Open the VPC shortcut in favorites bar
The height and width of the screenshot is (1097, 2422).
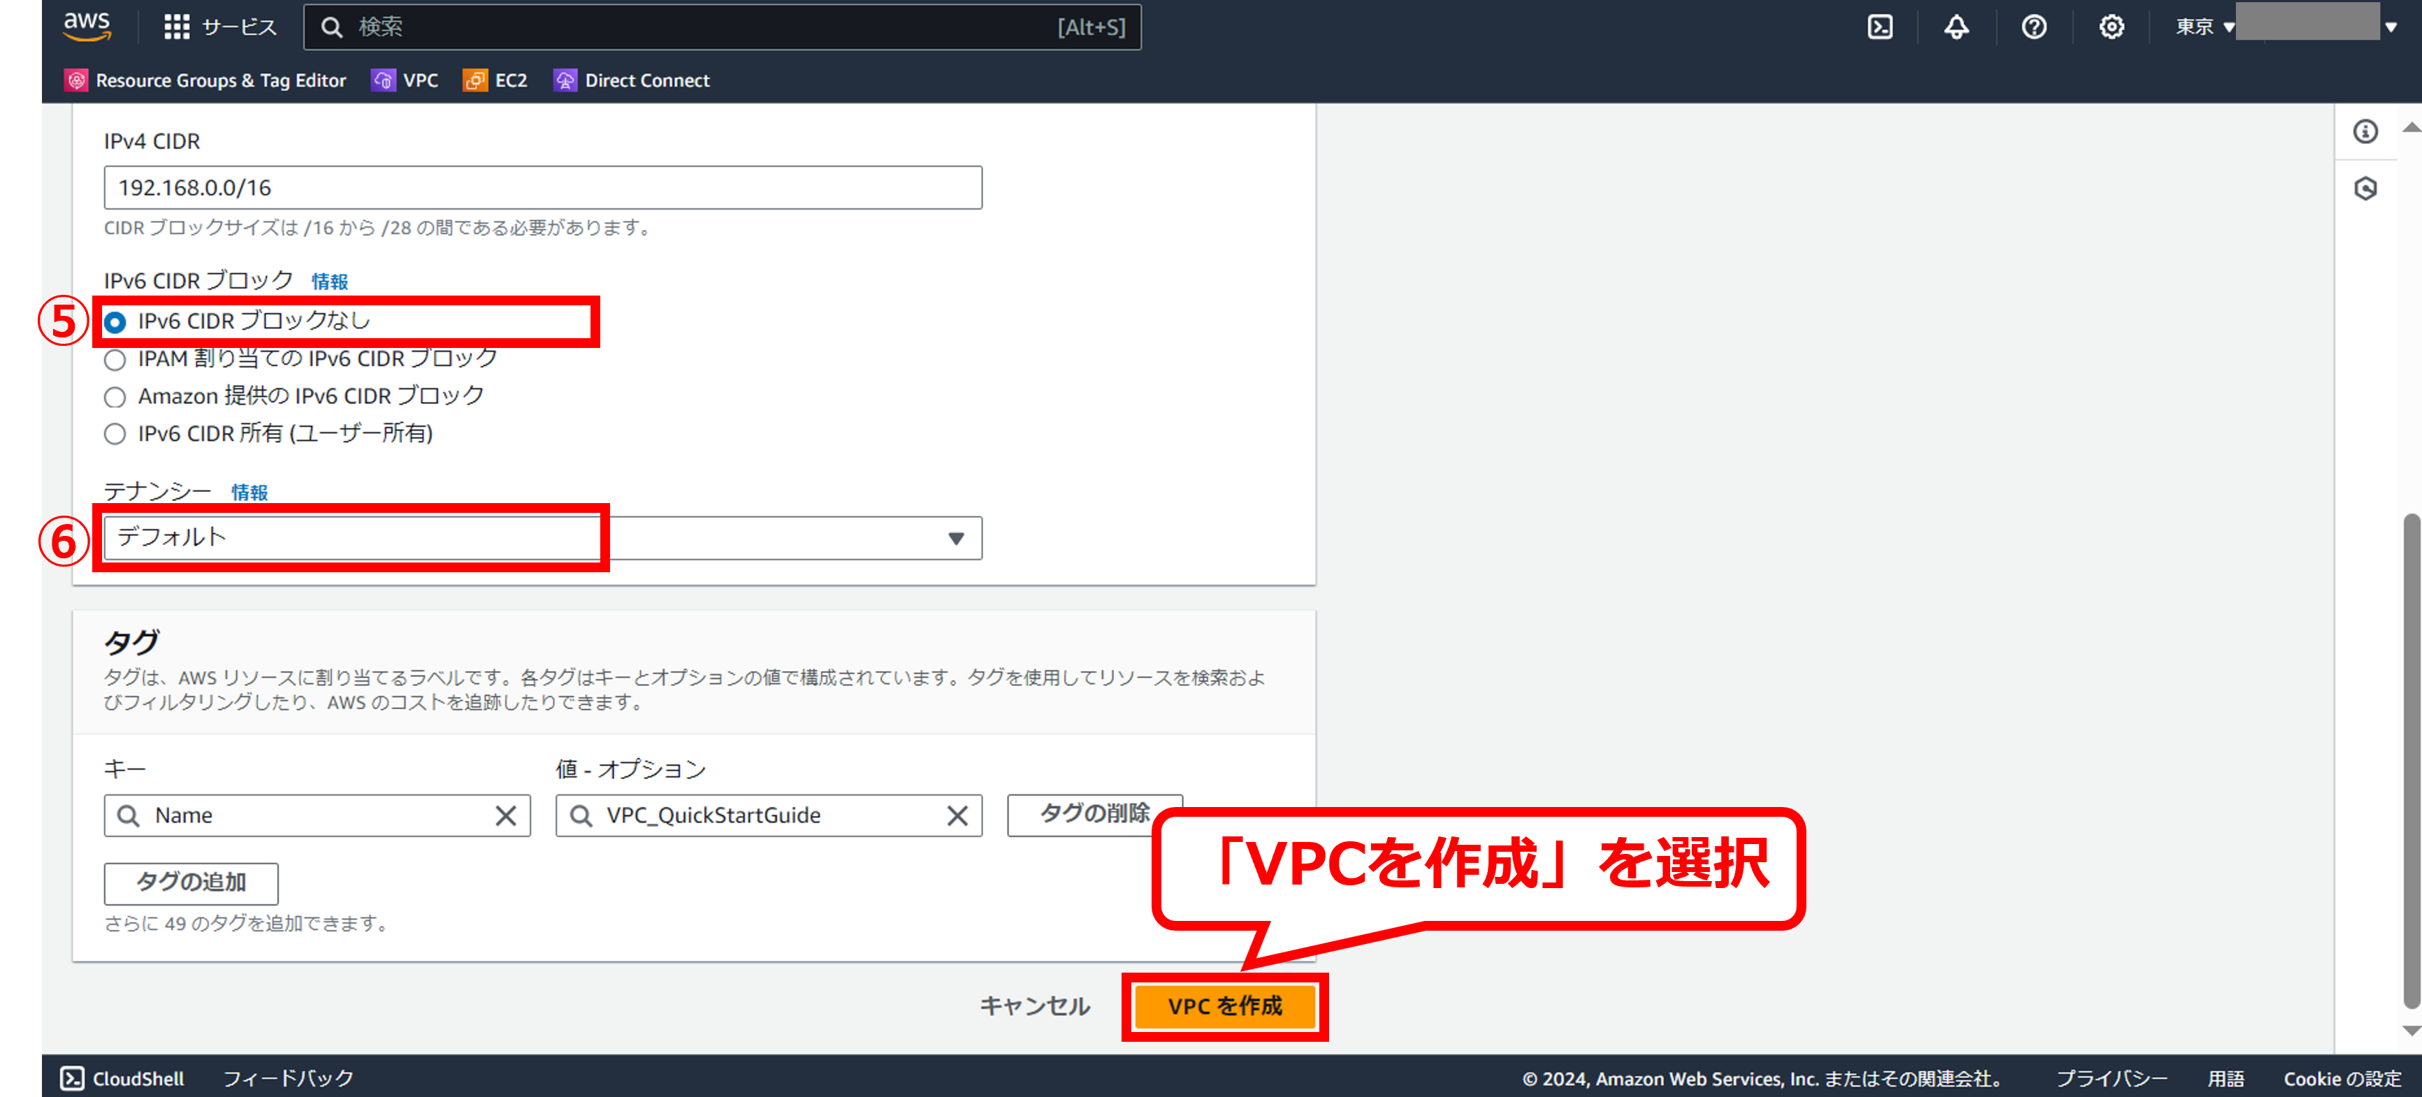tap(405, 81)
